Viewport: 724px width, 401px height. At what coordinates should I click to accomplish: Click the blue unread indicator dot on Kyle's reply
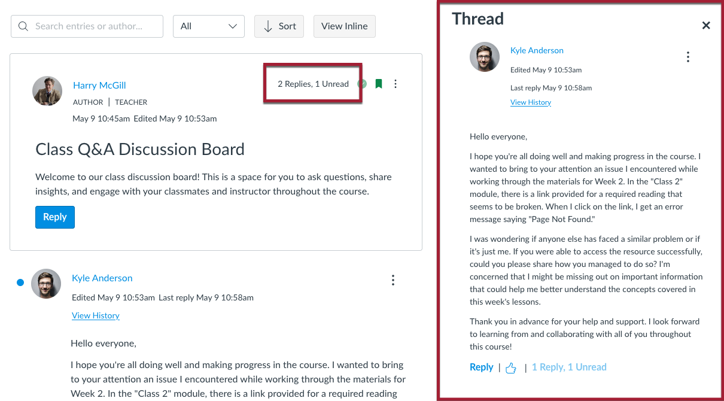(20, 282)
